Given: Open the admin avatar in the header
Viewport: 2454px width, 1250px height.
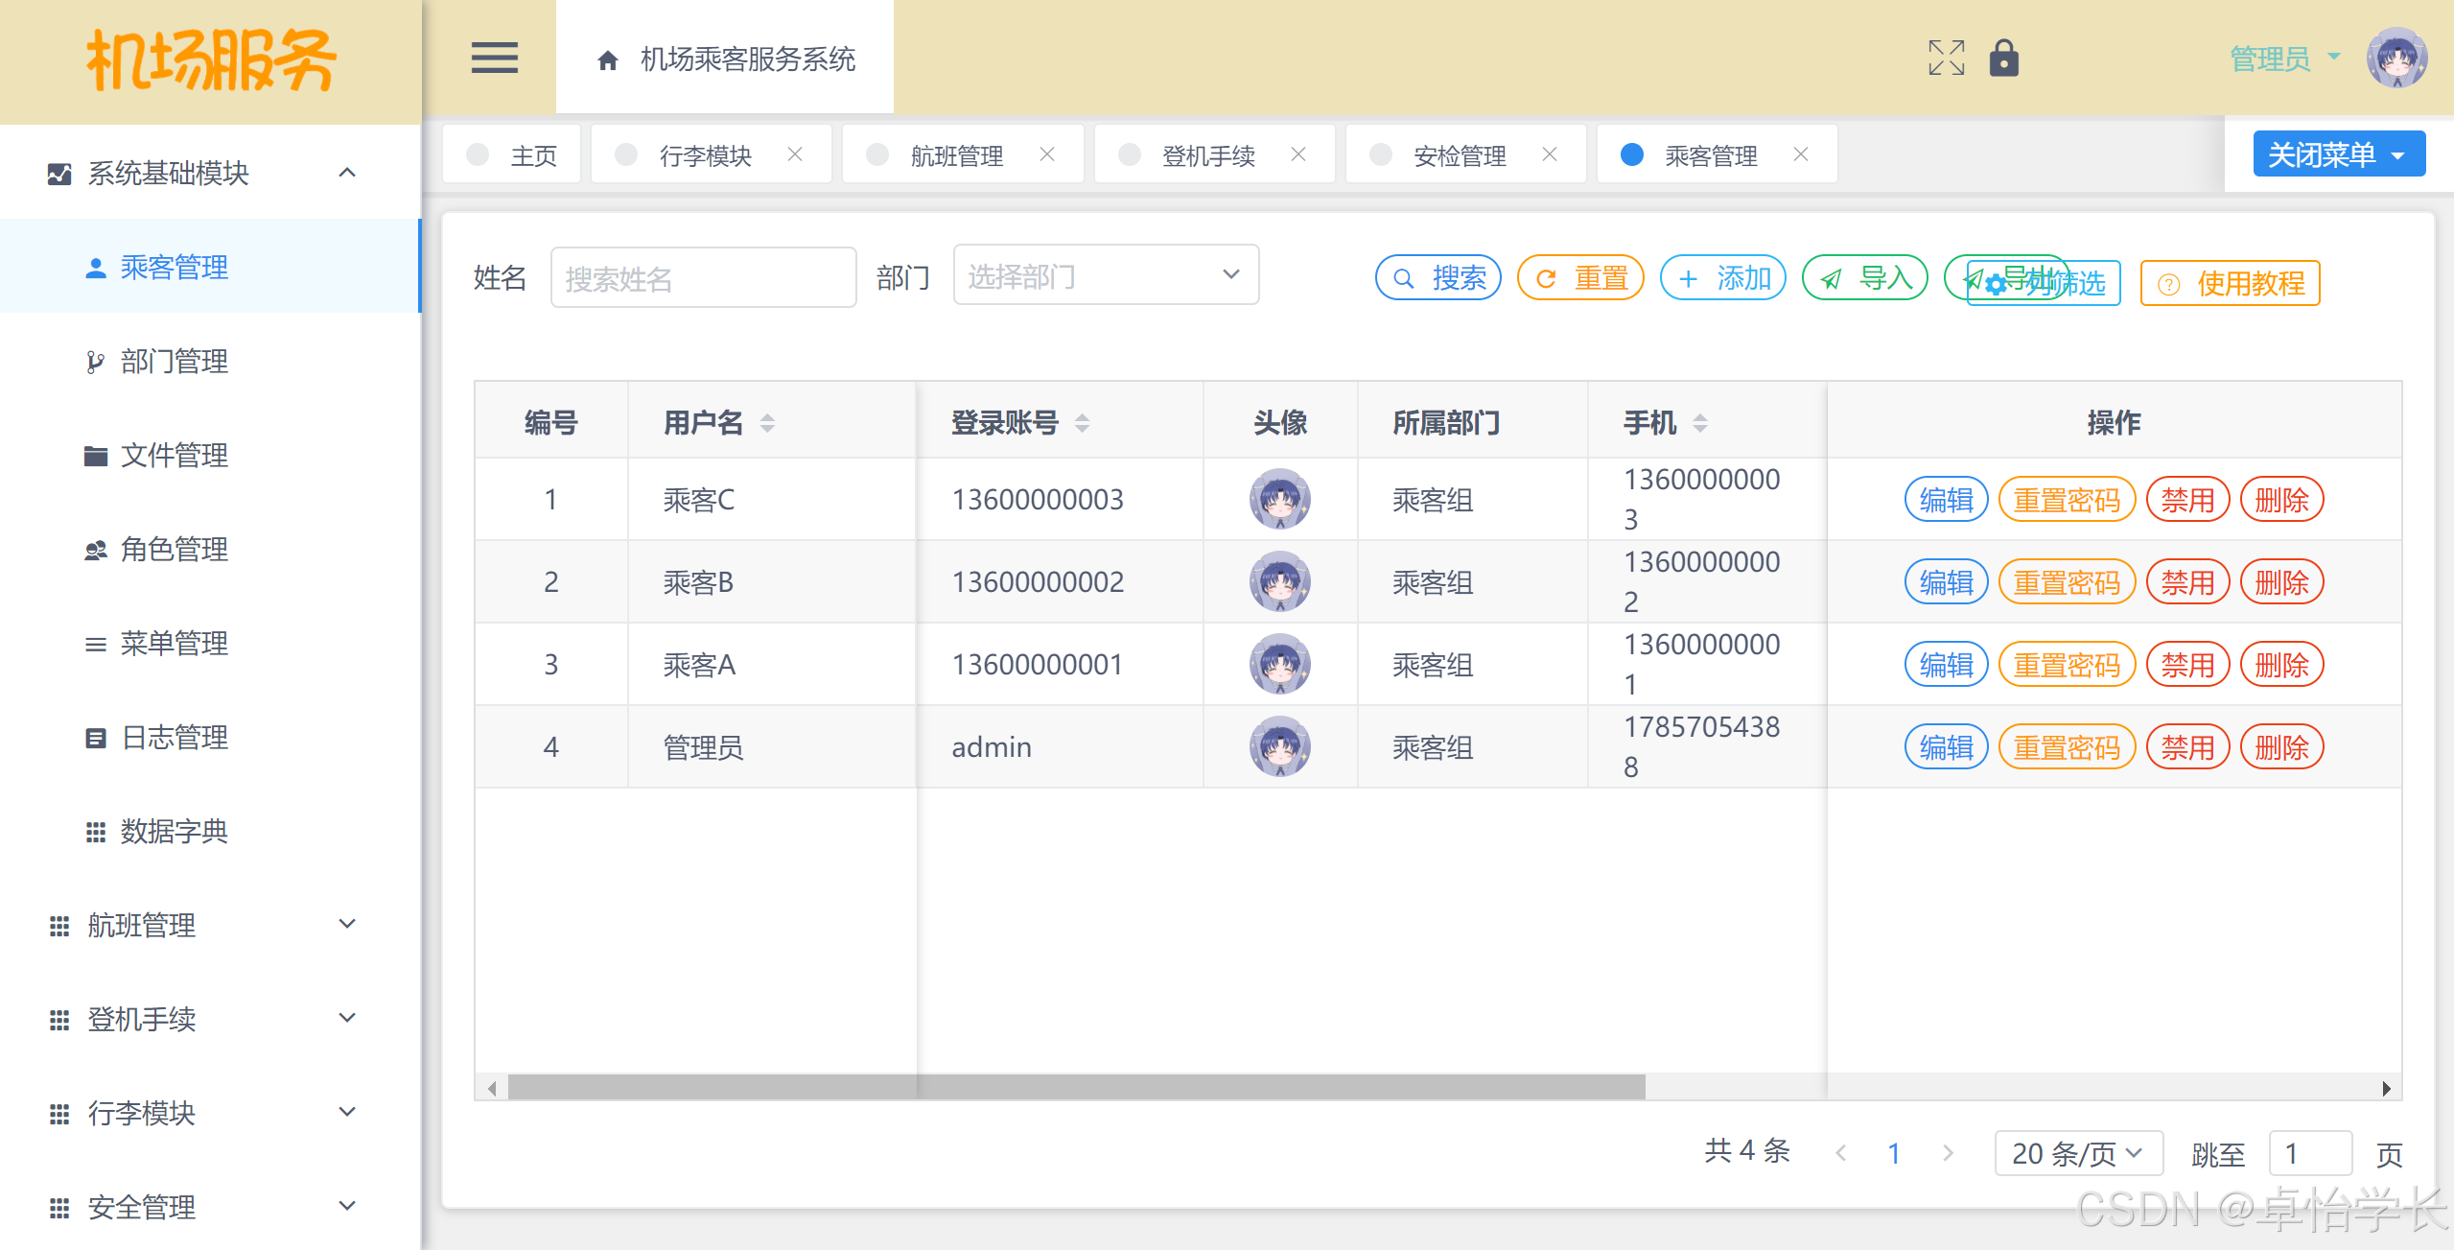Looking at the screenshot, I should (x=2396, y=59).
